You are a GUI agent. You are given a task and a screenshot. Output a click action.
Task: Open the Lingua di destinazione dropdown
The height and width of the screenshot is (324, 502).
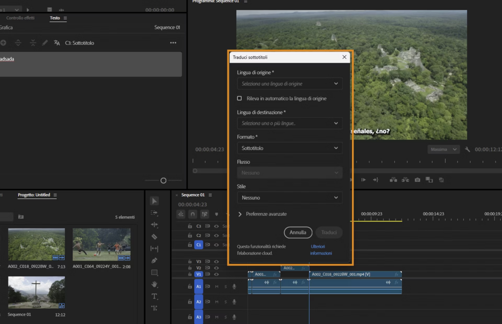pyautogui.click(x=290, y=123)
